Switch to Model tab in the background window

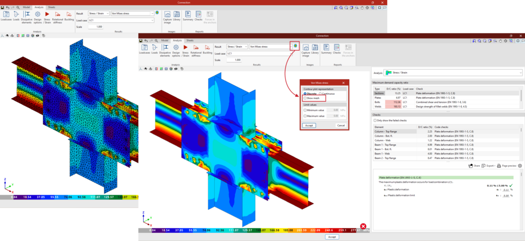click(x=27, y=7)
